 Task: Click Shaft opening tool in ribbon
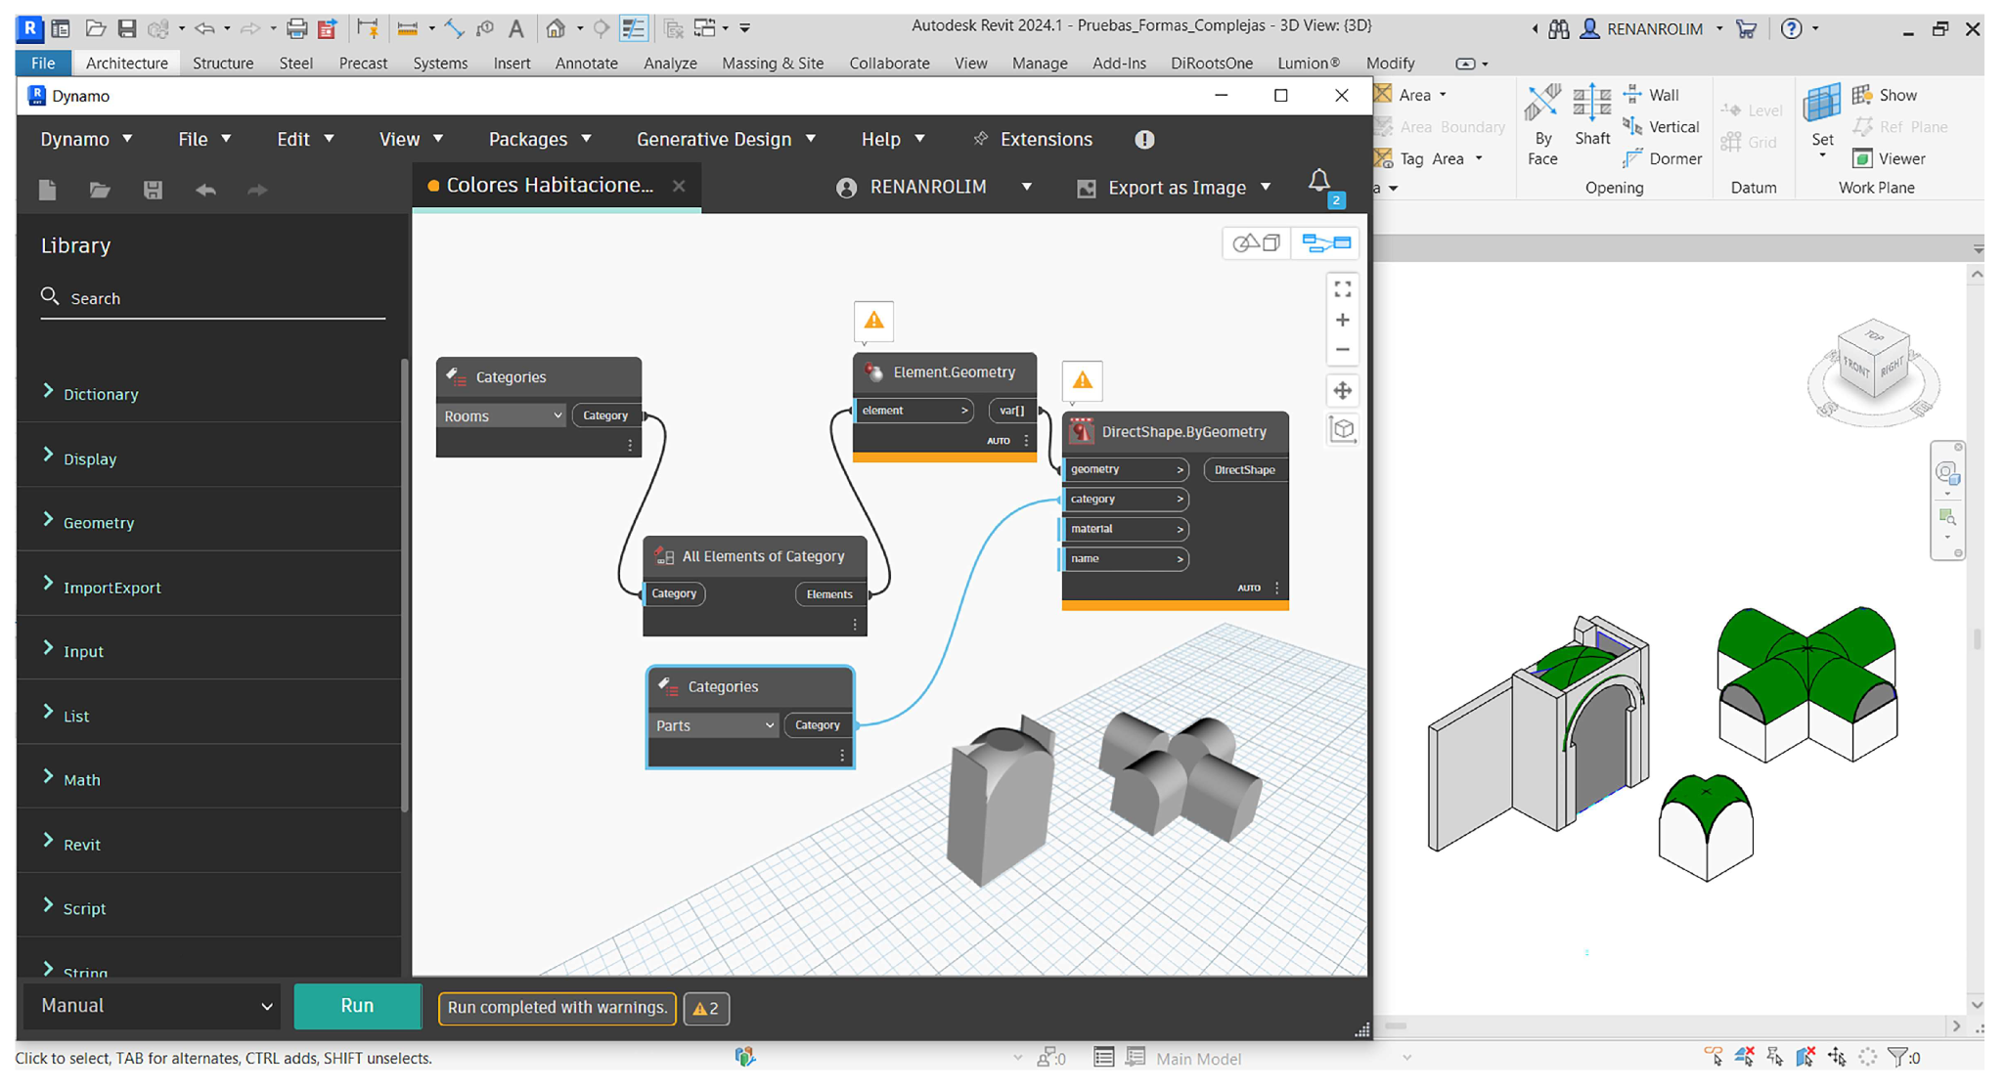click(x=1591, y=115)
